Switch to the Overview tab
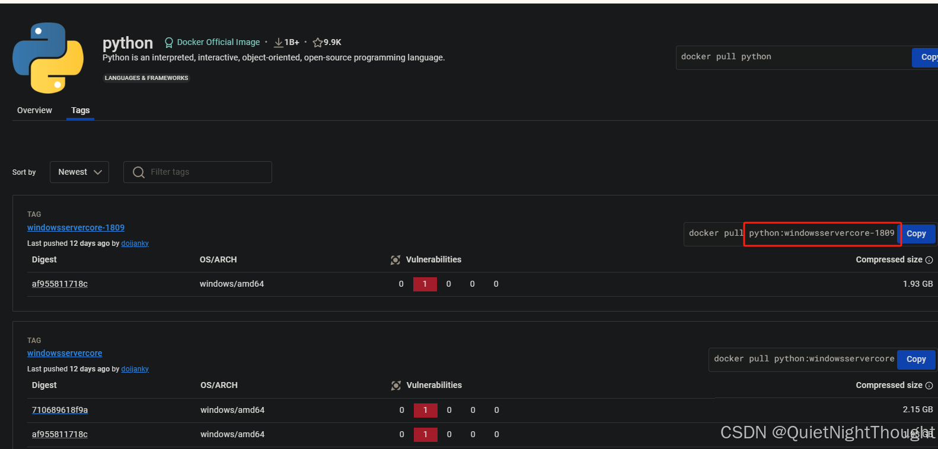This screenshot has width=938, height=449. [x=34, y=110]
